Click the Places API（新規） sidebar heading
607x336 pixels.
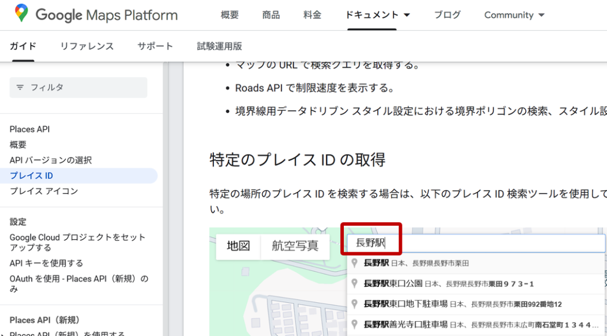45,320
